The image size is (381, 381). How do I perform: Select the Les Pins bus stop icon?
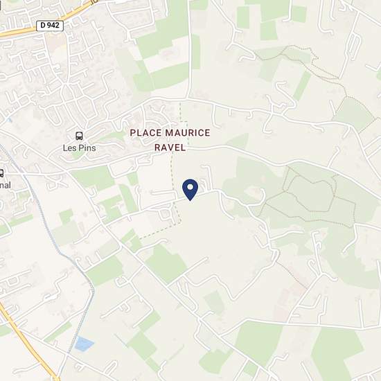(x=79, y=136)
